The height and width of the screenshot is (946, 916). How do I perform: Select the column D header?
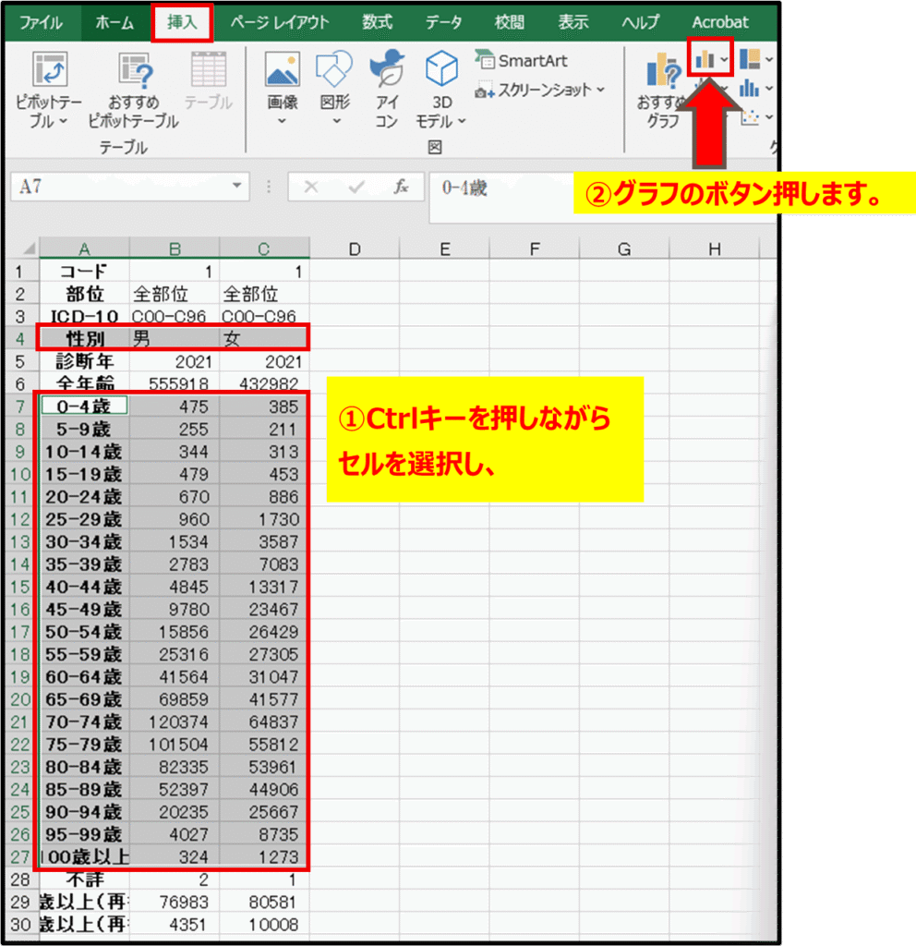354,249
